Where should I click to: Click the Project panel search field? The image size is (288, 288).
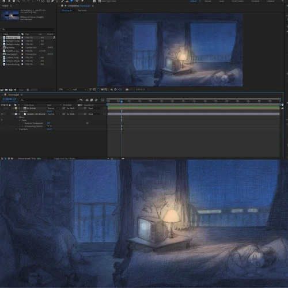[28, 29]
